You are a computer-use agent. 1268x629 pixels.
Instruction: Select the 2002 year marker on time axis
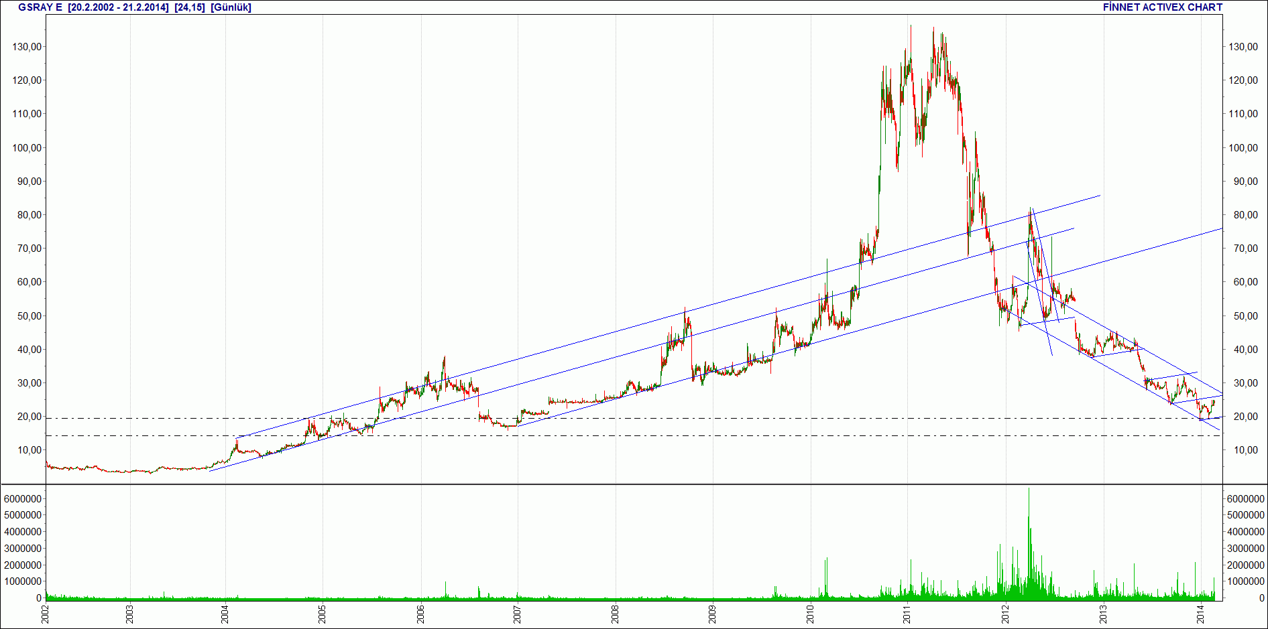click(x=46, y=614)
